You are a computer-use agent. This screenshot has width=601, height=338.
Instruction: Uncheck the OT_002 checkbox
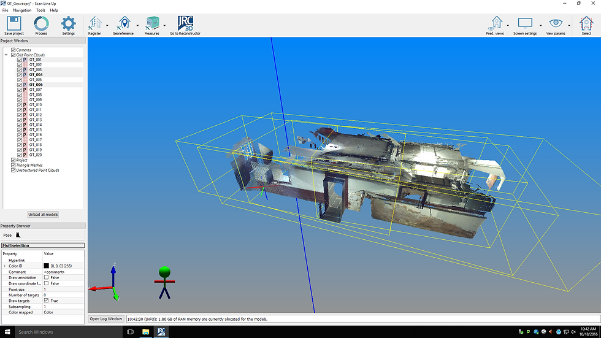click(20, 65)
